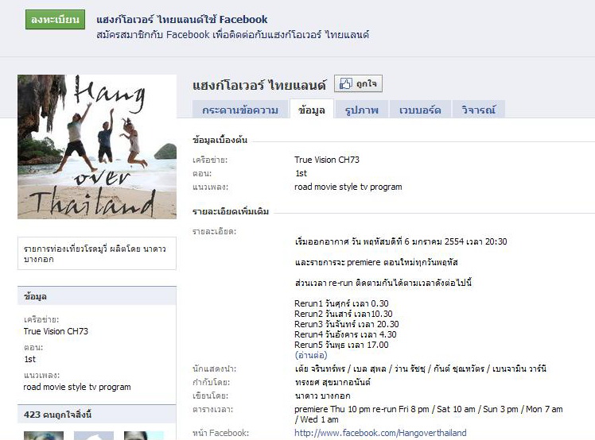Click the page description box รายการท่องเที่ยวโรดมูวี่
Image resolution: width=595 pixels, height=440 pixels.
97,253
